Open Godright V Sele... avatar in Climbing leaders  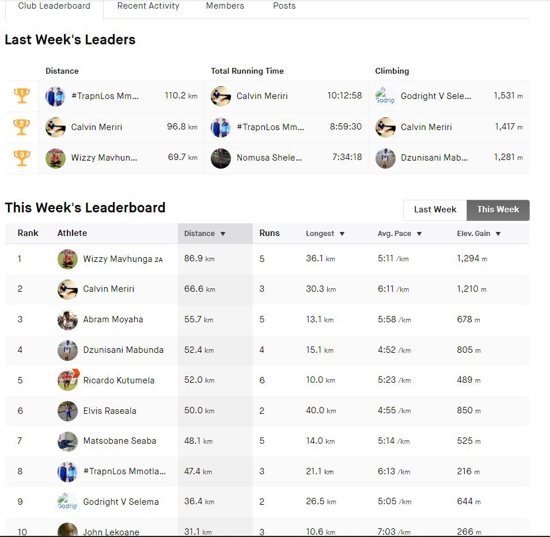385,96
